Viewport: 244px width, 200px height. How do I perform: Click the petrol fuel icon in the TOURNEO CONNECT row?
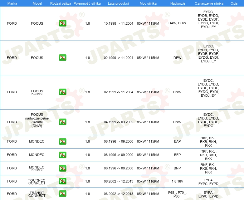pyautogui.click(x=62, y=181)
